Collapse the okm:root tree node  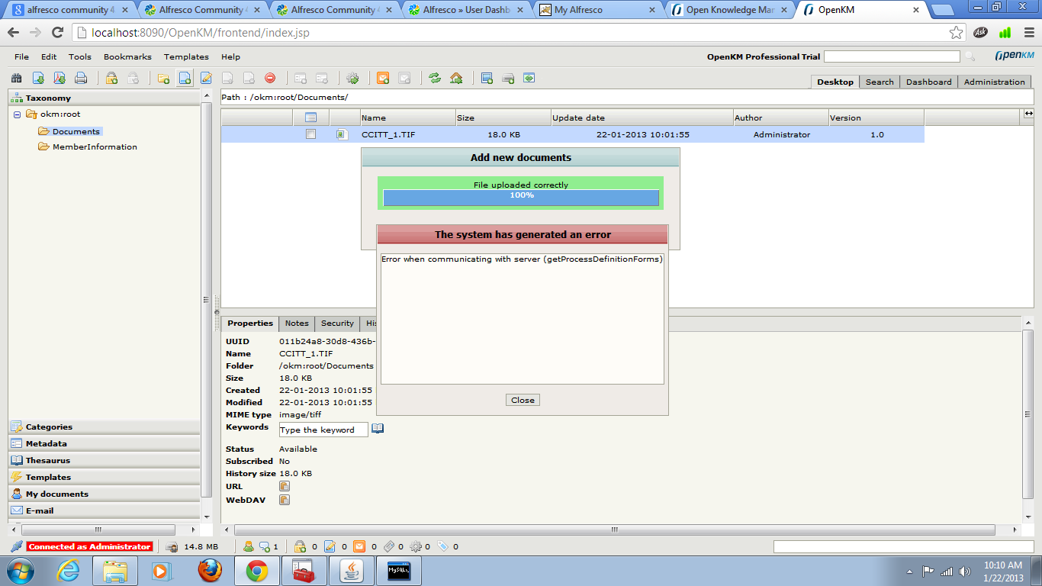(x=17, y=114)
